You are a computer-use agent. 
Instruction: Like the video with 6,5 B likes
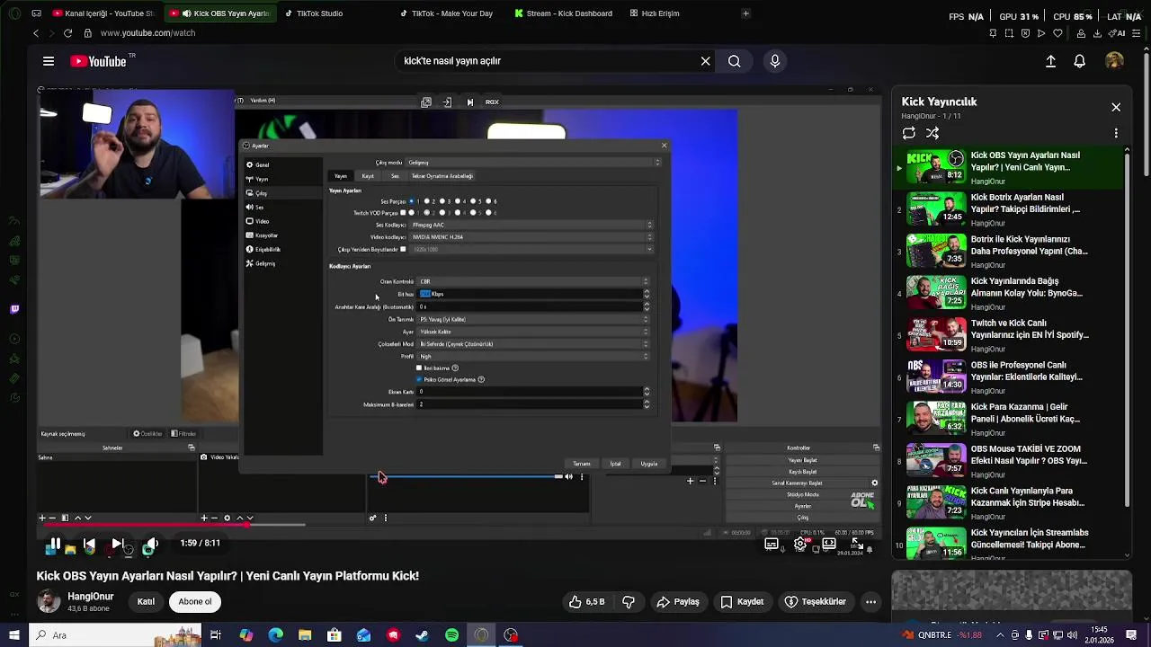[x=585, y=602]
